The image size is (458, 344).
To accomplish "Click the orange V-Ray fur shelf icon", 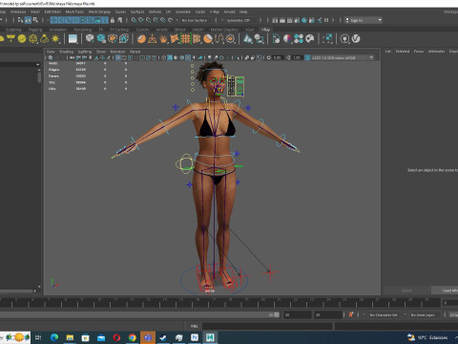I will point(163,39).
